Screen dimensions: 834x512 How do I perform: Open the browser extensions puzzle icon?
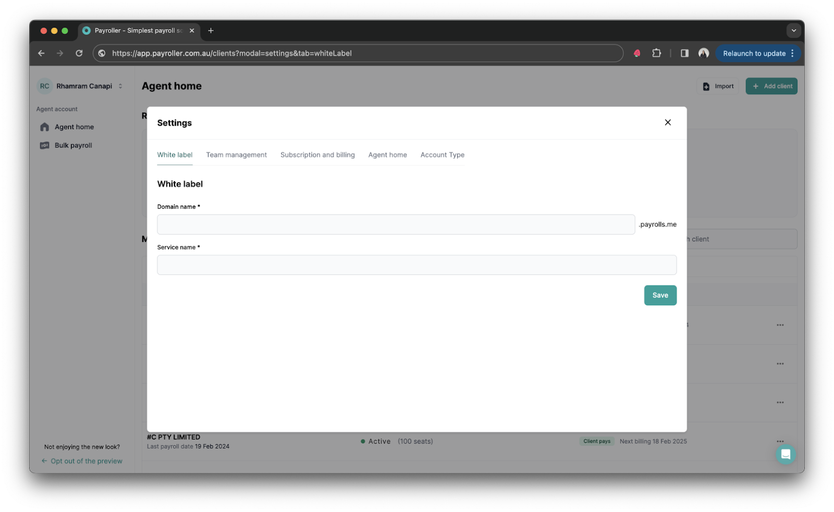(x=656, y=53)
